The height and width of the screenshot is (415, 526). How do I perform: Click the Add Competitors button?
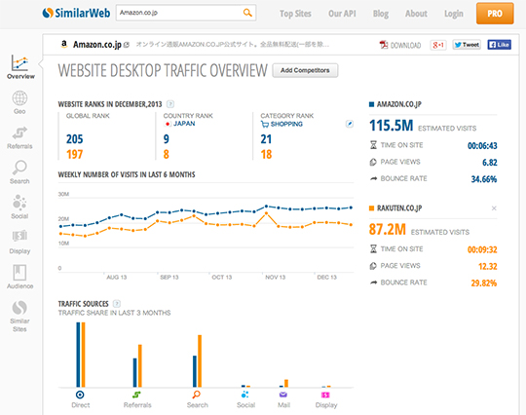click(305, 70)
